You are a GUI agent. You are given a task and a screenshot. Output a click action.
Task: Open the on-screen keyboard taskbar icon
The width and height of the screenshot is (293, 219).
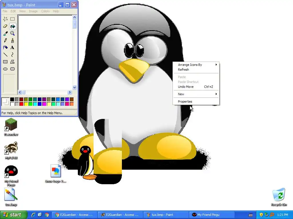[251, 215]
